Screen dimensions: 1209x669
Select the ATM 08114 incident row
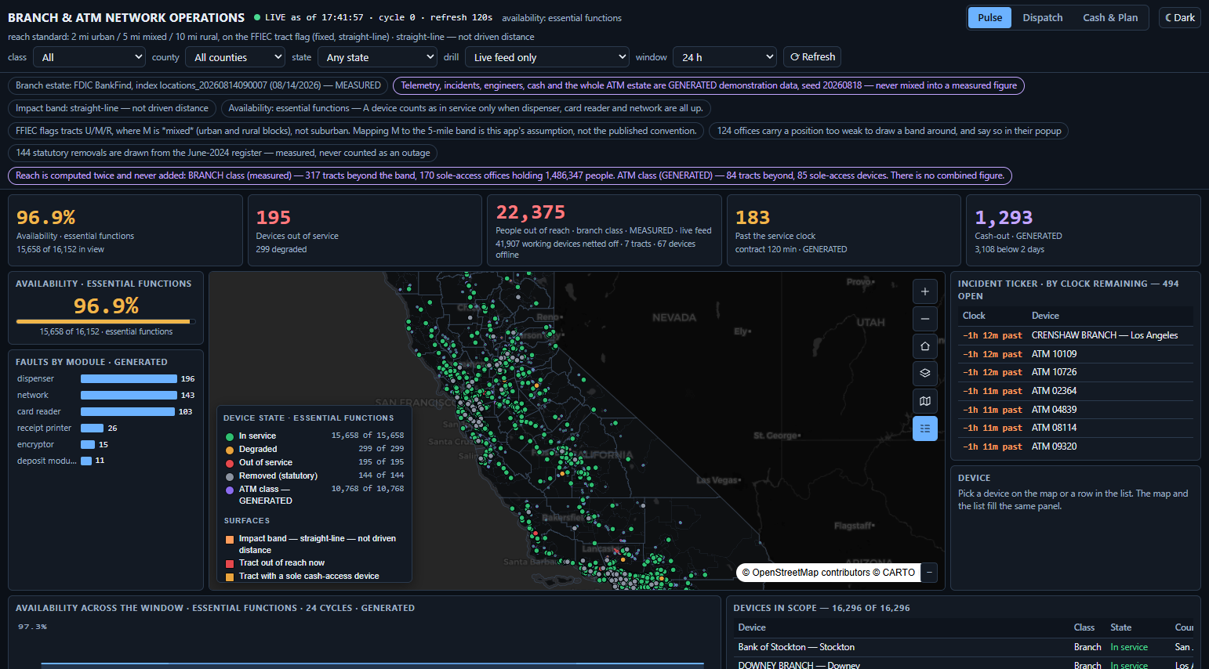click(x=1076, y=428)
